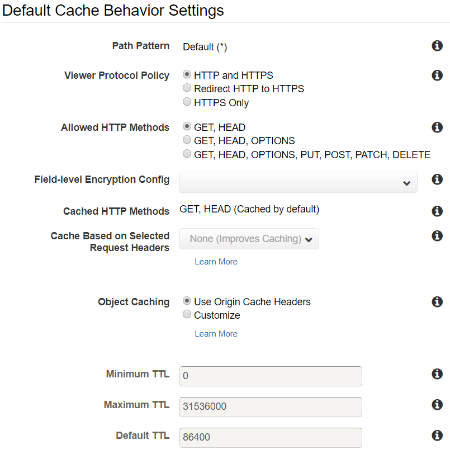Select Redirect HTTP to HTTPS option

[x=187, y=88]
